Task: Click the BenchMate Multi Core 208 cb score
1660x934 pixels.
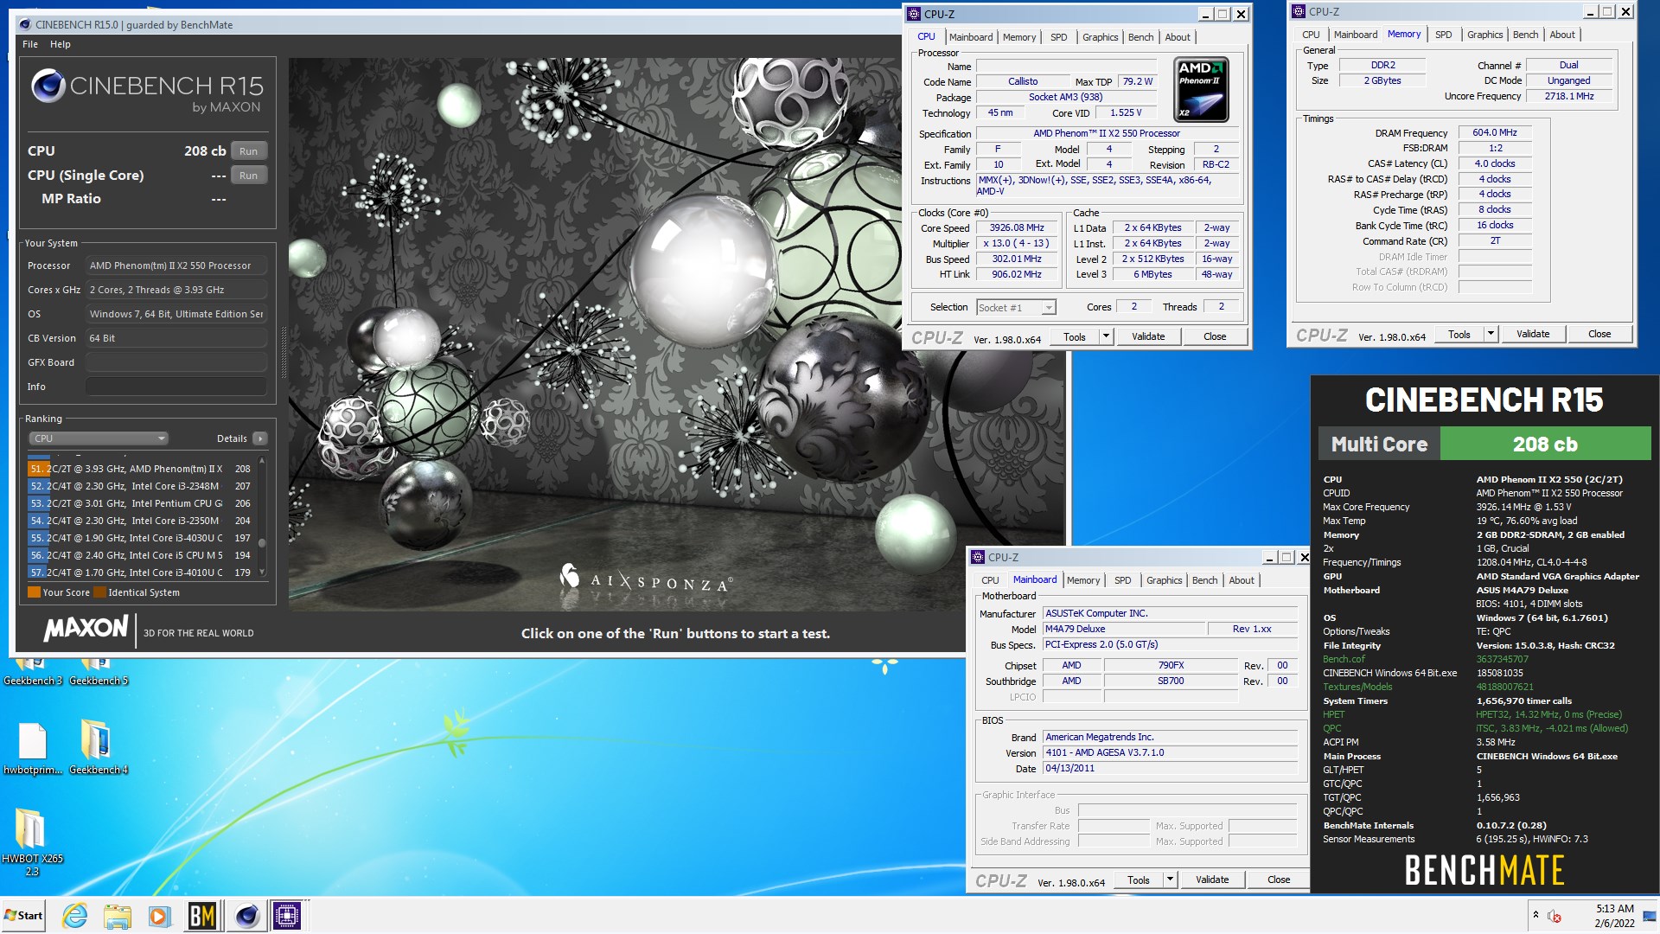Action: click(1545, 444)
